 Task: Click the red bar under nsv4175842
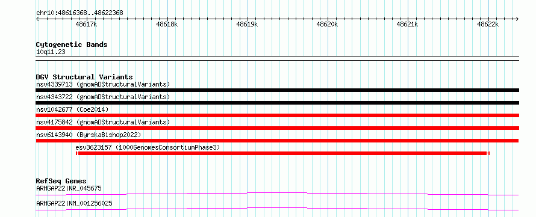pyautogui.click(x=277, y=128)
